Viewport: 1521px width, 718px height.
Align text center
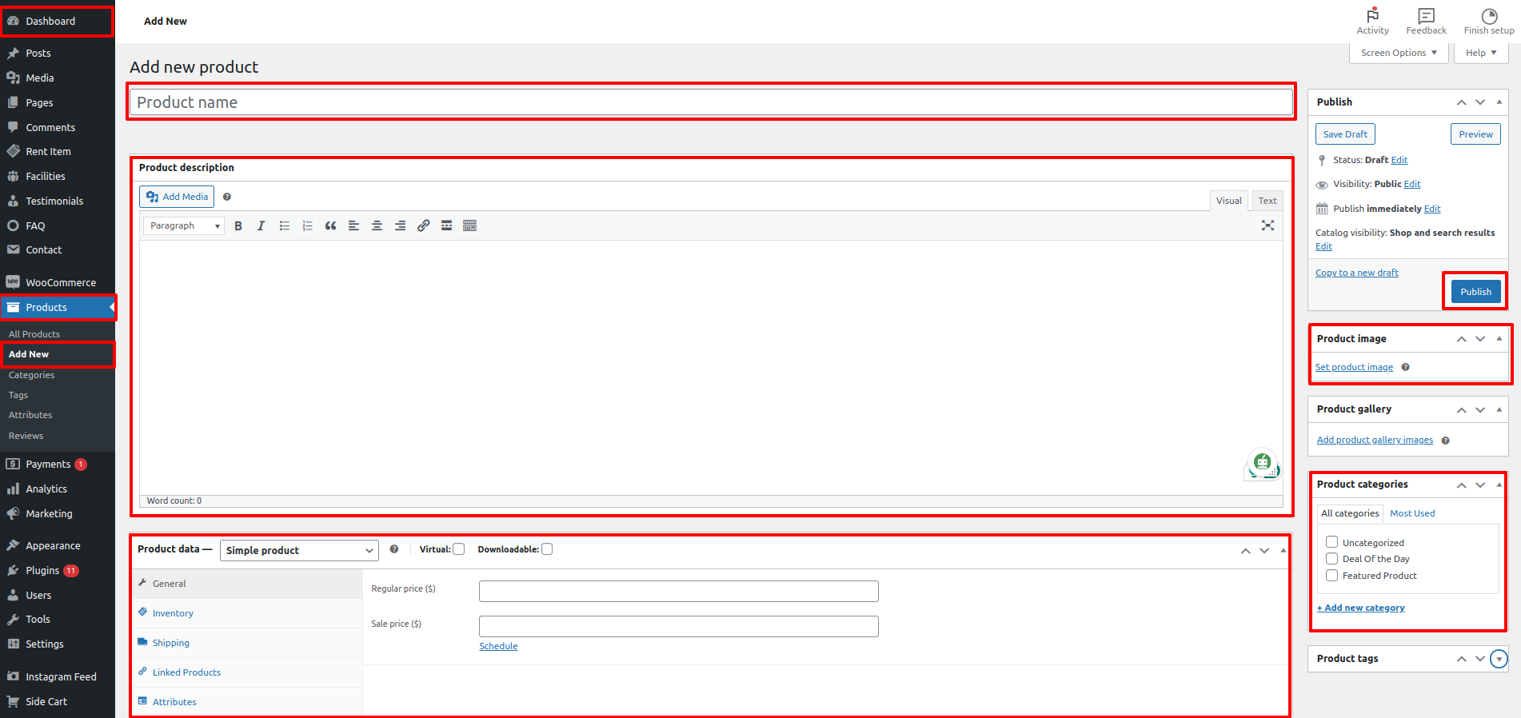377,226
